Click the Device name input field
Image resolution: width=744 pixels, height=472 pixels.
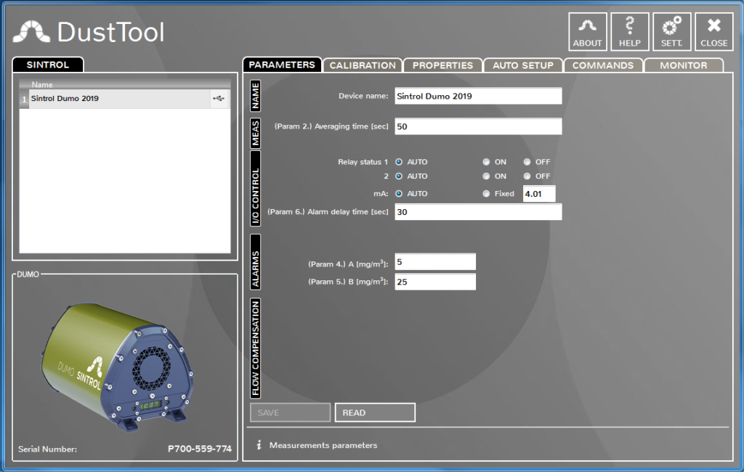click(x=478, y=96)
